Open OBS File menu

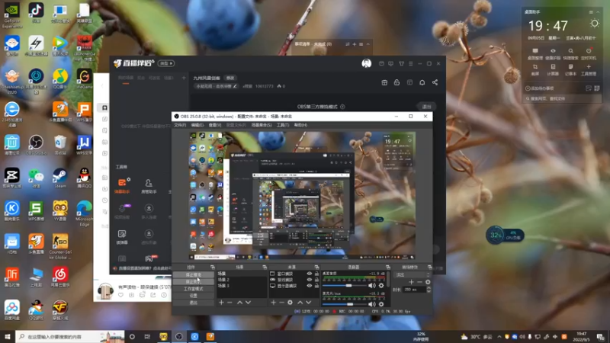click(x=180, y=125)
